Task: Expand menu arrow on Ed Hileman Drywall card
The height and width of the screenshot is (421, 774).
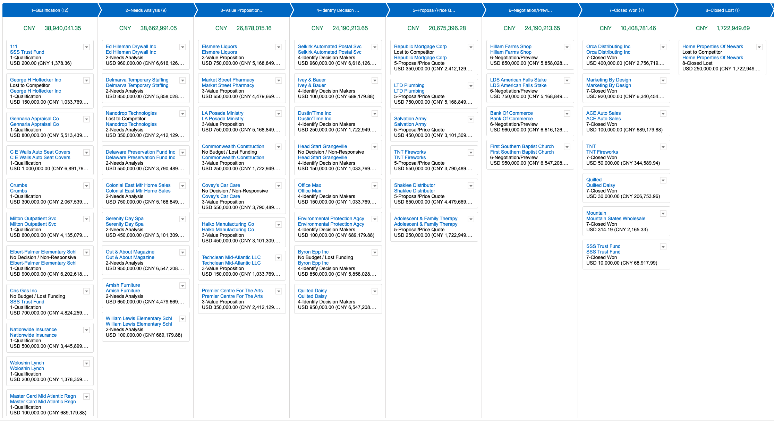Action: click(182, 47)
